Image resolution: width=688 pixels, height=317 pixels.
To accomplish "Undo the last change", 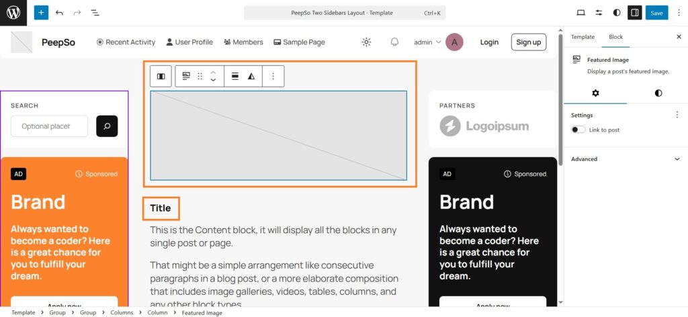I will (60, 13).
